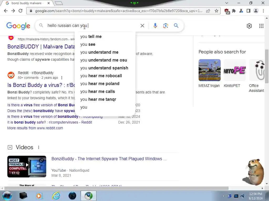Click the browser Forward arrow
The height and width of the screenshot is (201, 269).
coord(13,11)
